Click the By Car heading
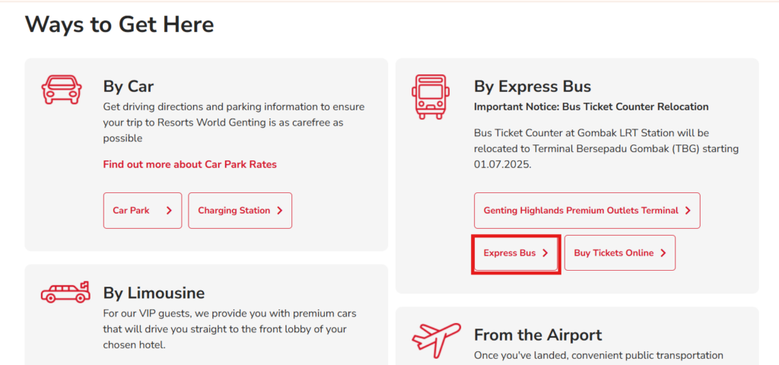This screenshot has height=365, width=779. [129, 87]
